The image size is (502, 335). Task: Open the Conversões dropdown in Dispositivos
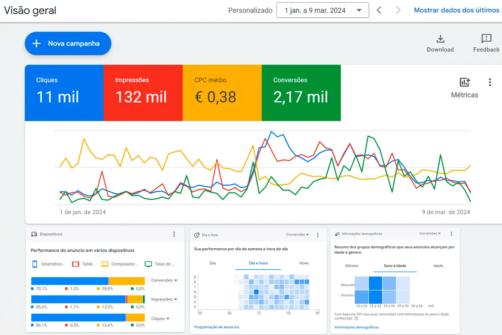pos(164,280)
